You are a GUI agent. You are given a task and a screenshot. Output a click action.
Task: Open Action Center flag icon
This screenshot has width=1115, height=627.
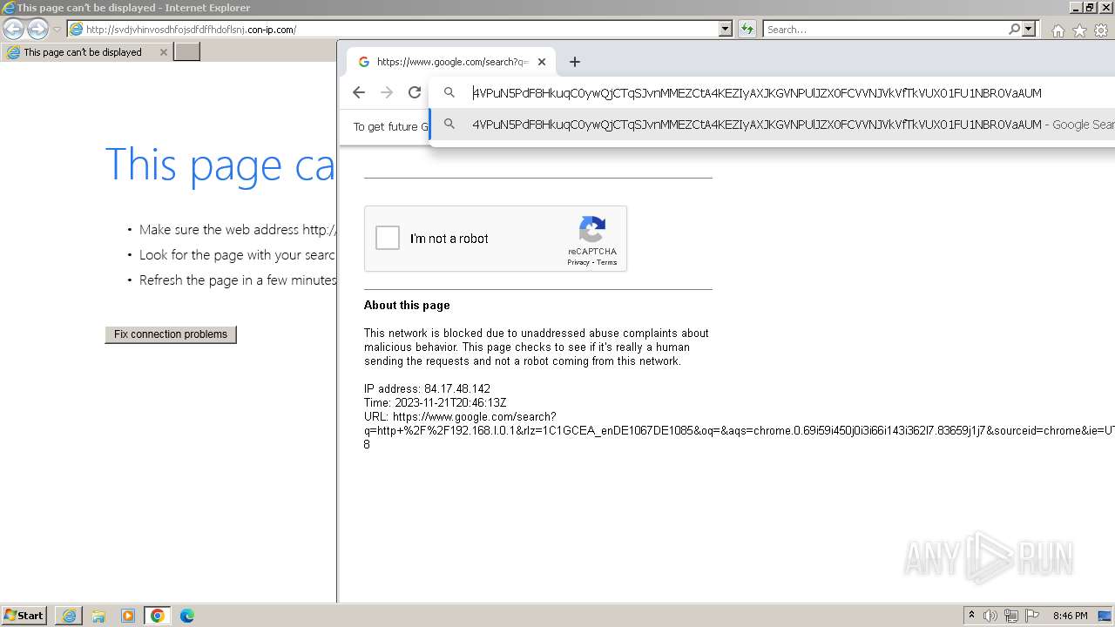click(x=1032, y=616)
